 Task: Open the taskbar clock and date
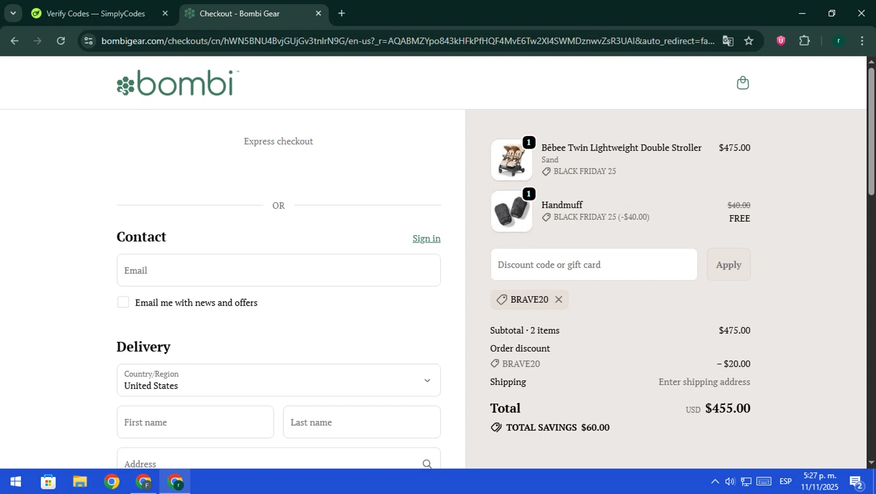820,482
